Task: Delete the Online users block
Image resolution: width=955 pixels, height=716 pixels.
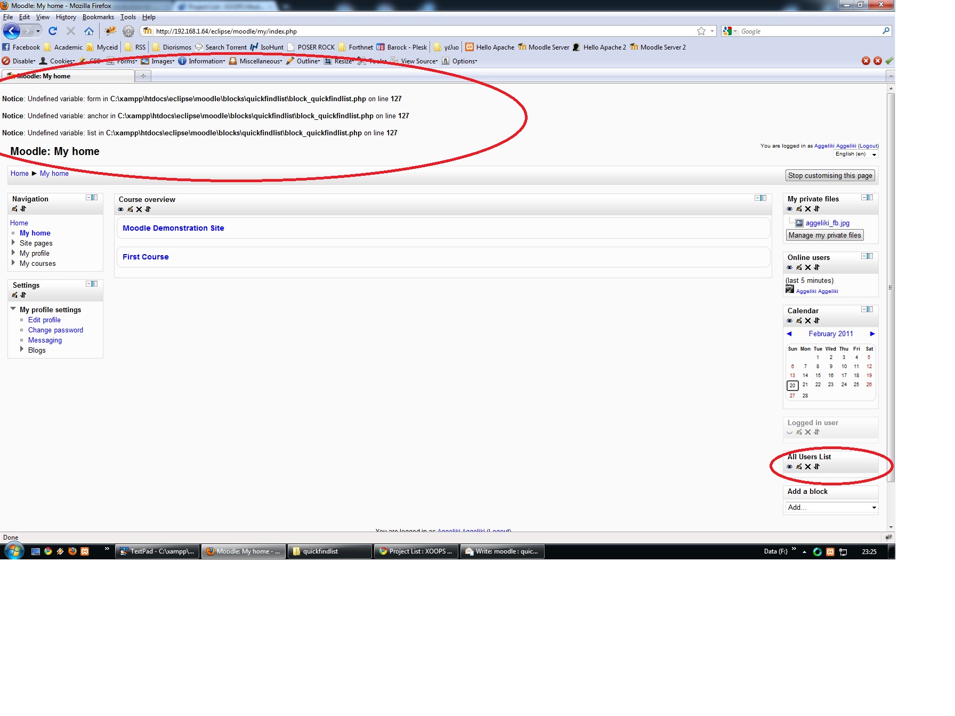Action: [808, 267]
